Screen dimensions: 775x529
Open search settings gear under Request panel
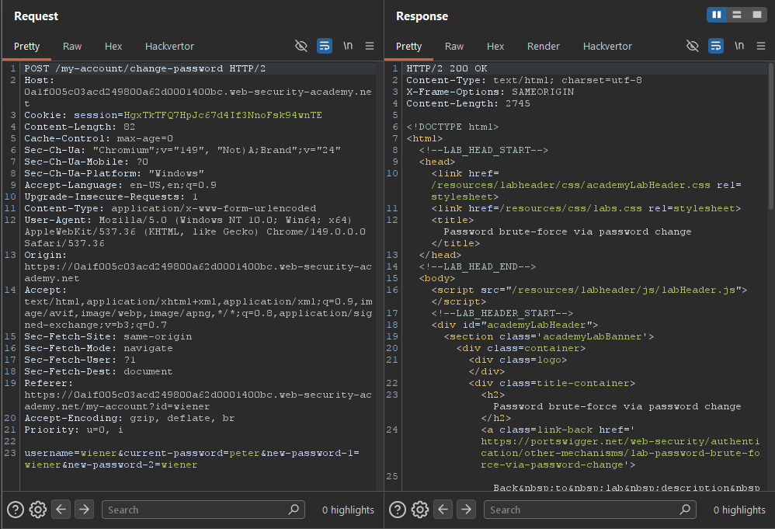pyautogui.click(x=38, y=510)
